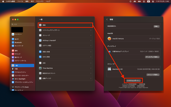The height and width of the screenshot is (107, 171).
Task: Click the ディスプレイ設定 button
Action: [x=152, y=57]
